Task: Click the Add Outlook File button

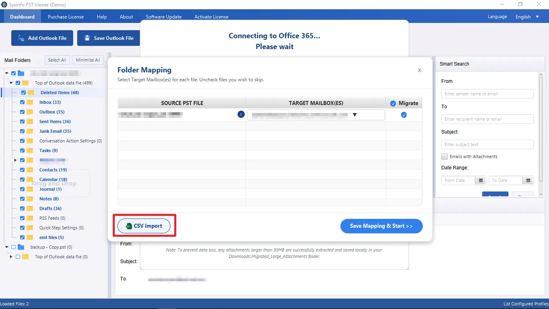Action: (x=42, y=38)
